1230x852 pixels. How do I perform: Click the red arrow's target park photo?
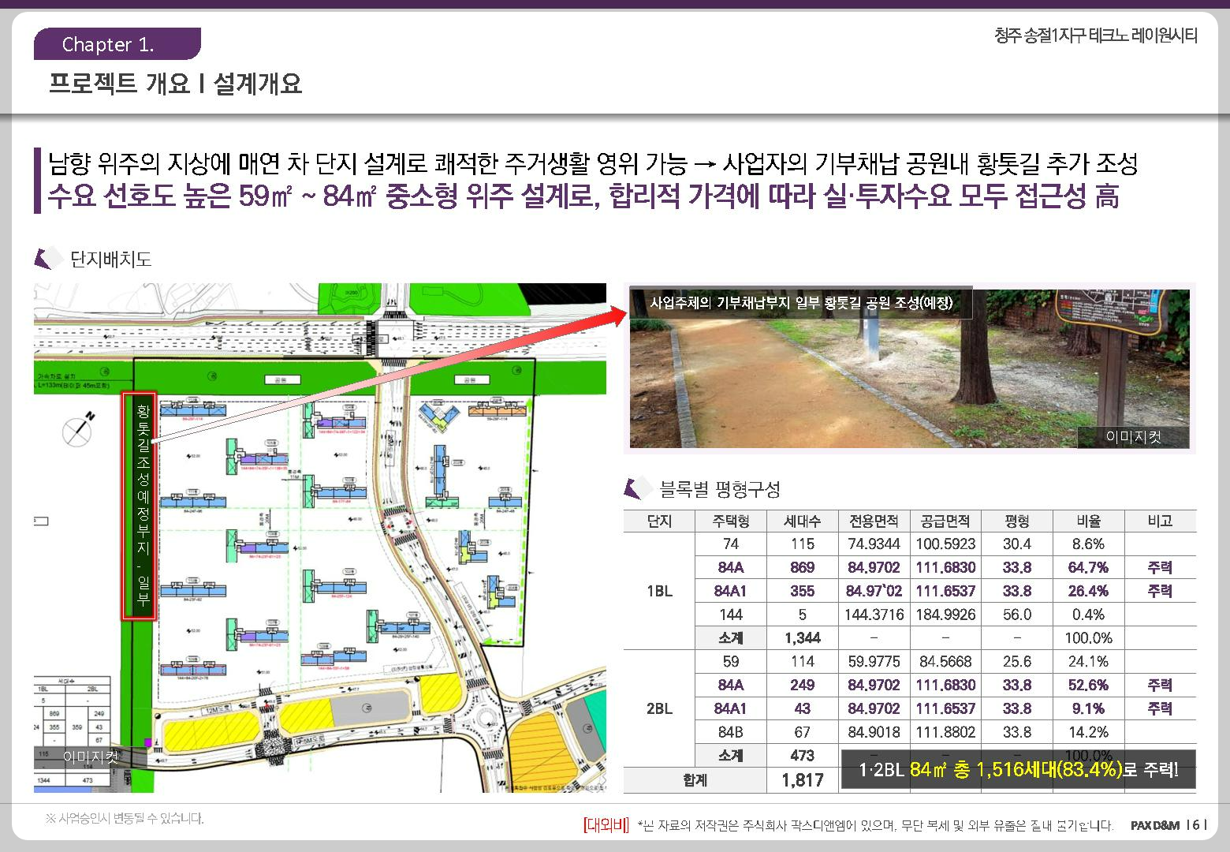[909, 368]
